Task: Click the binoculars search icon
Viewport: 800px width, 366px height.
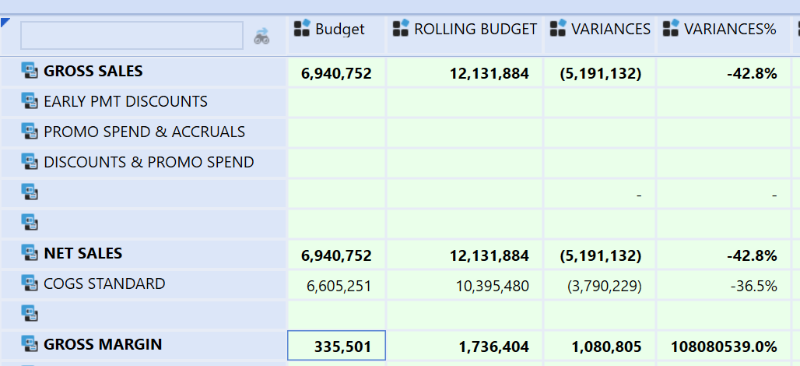Action: point(261,36)
